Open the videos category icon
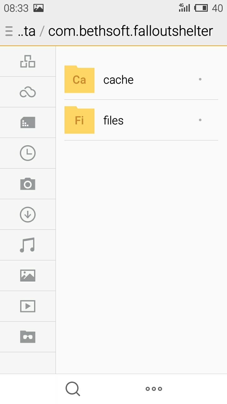This screenshot has height=404, width=227. 28,306
